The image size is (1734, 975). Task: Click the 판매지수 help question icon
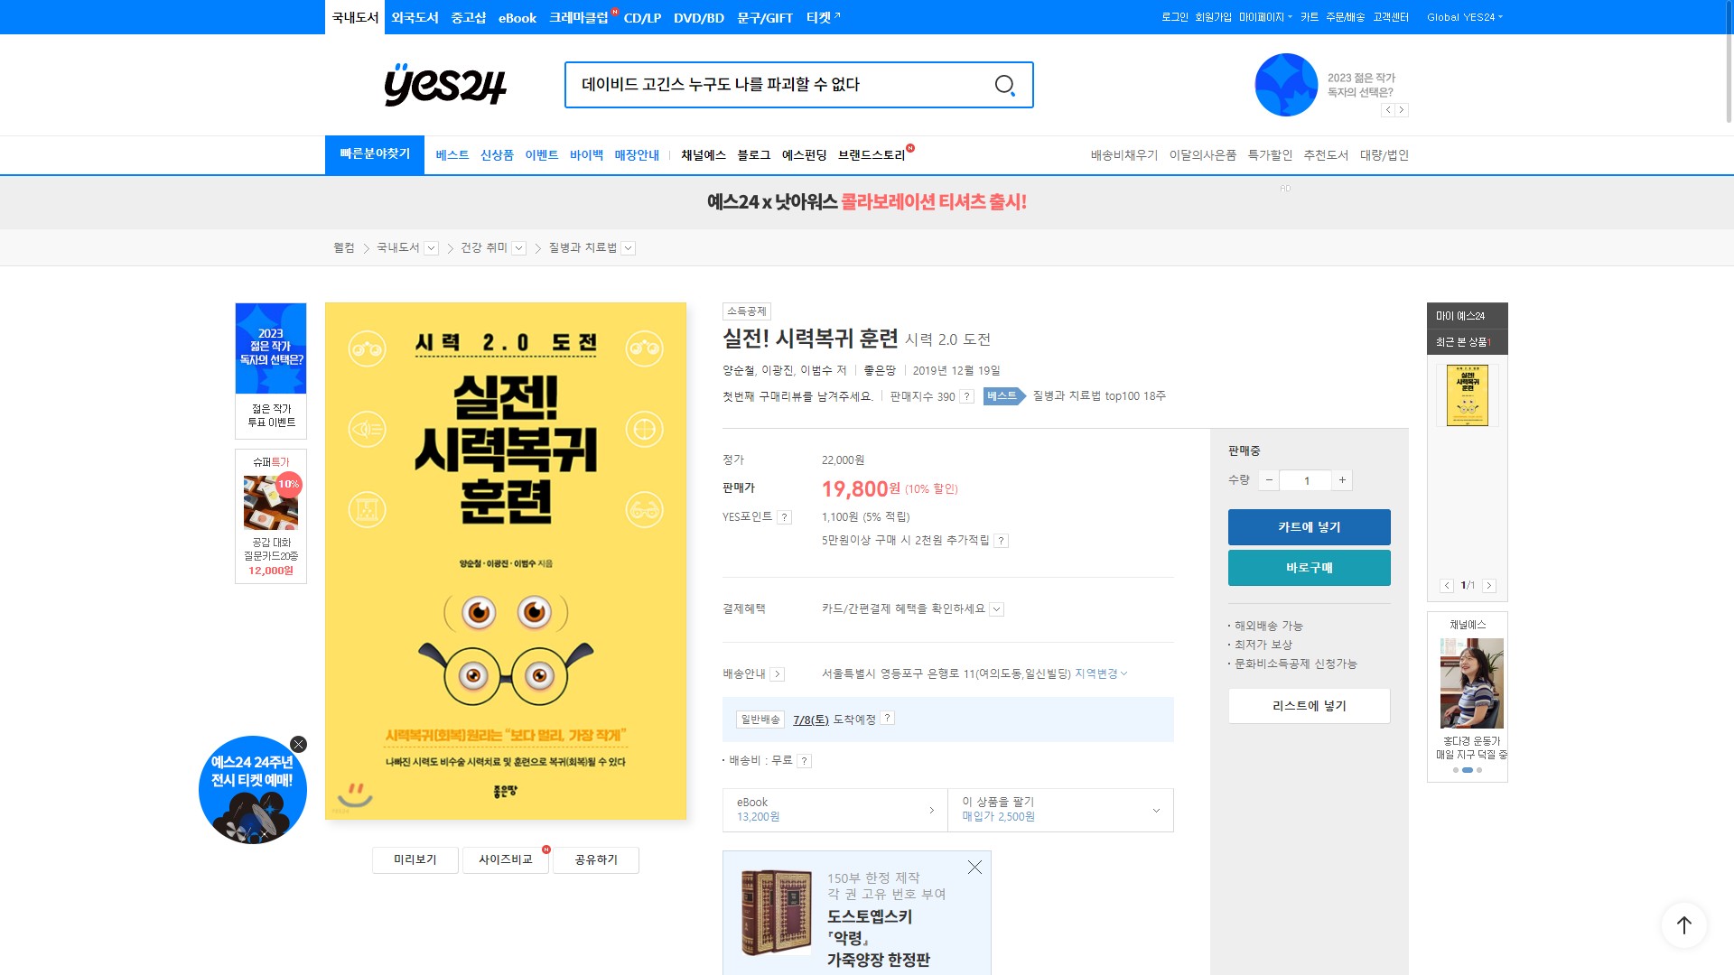pyautogui.click(x=966, y=396)
